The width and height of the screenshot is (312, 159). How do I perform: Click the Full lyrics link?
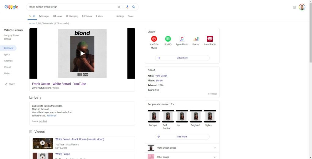click(x=51, y=116)
